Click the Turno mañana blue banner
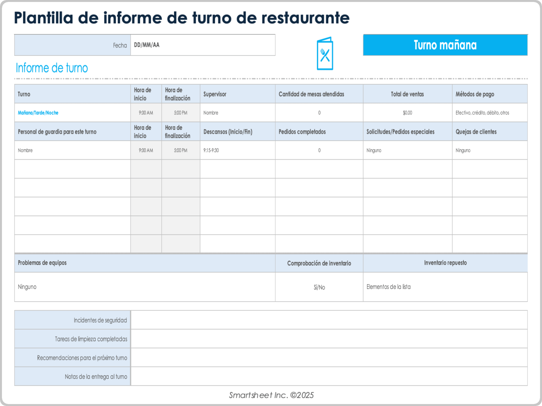Screen dimensions: 542x406 pyautogui.click(x=445, y=45)
